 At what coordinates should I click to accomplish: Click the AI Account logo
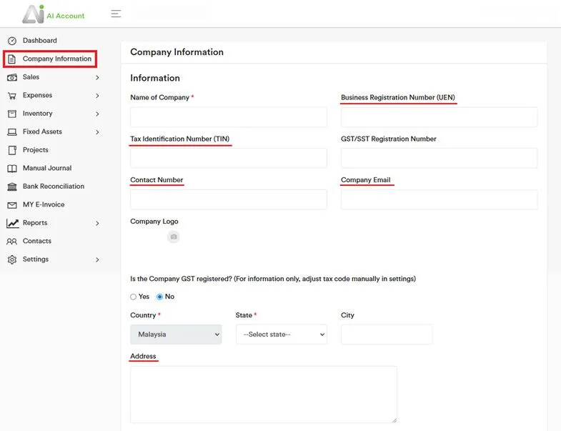click(x=53, y=14)
